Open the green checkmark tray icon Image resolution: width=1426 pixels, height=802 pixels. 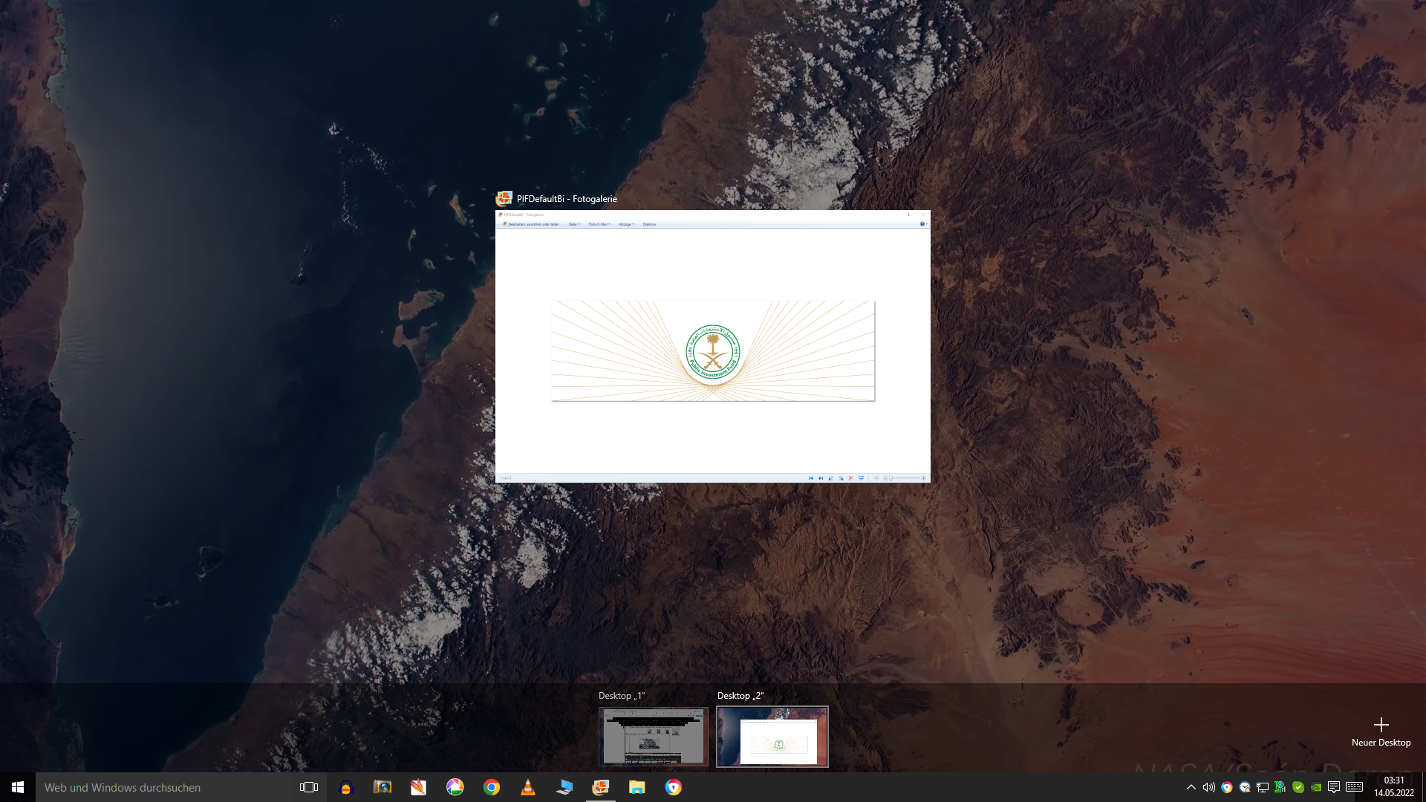tap(1298, 787)
